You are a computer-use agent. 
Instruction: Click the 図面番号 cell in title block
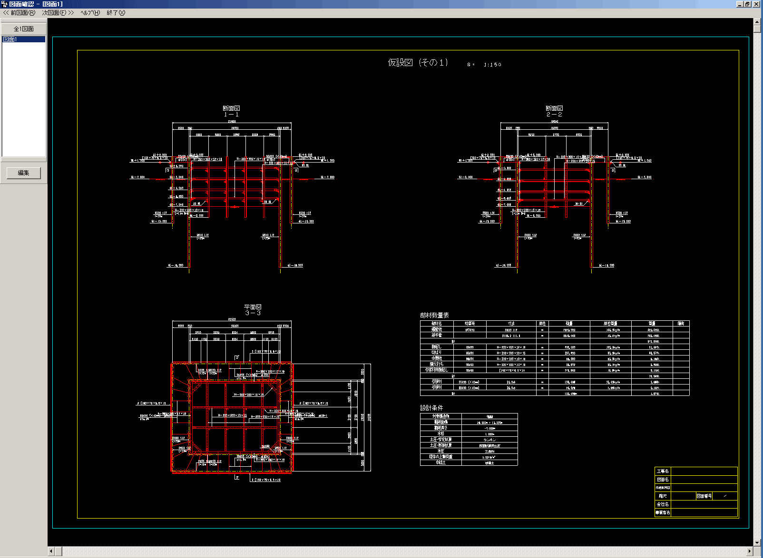tap(704, 496)
